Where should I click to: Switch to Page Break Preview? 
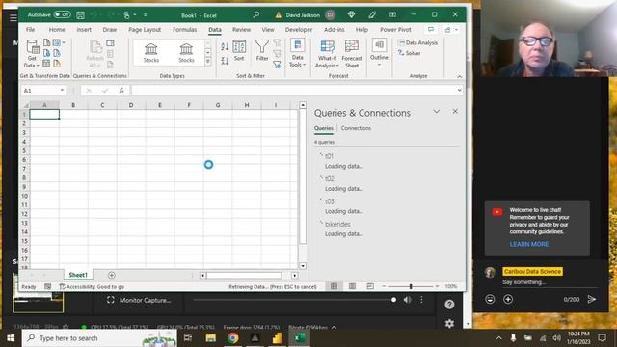(x=370, y=286)
